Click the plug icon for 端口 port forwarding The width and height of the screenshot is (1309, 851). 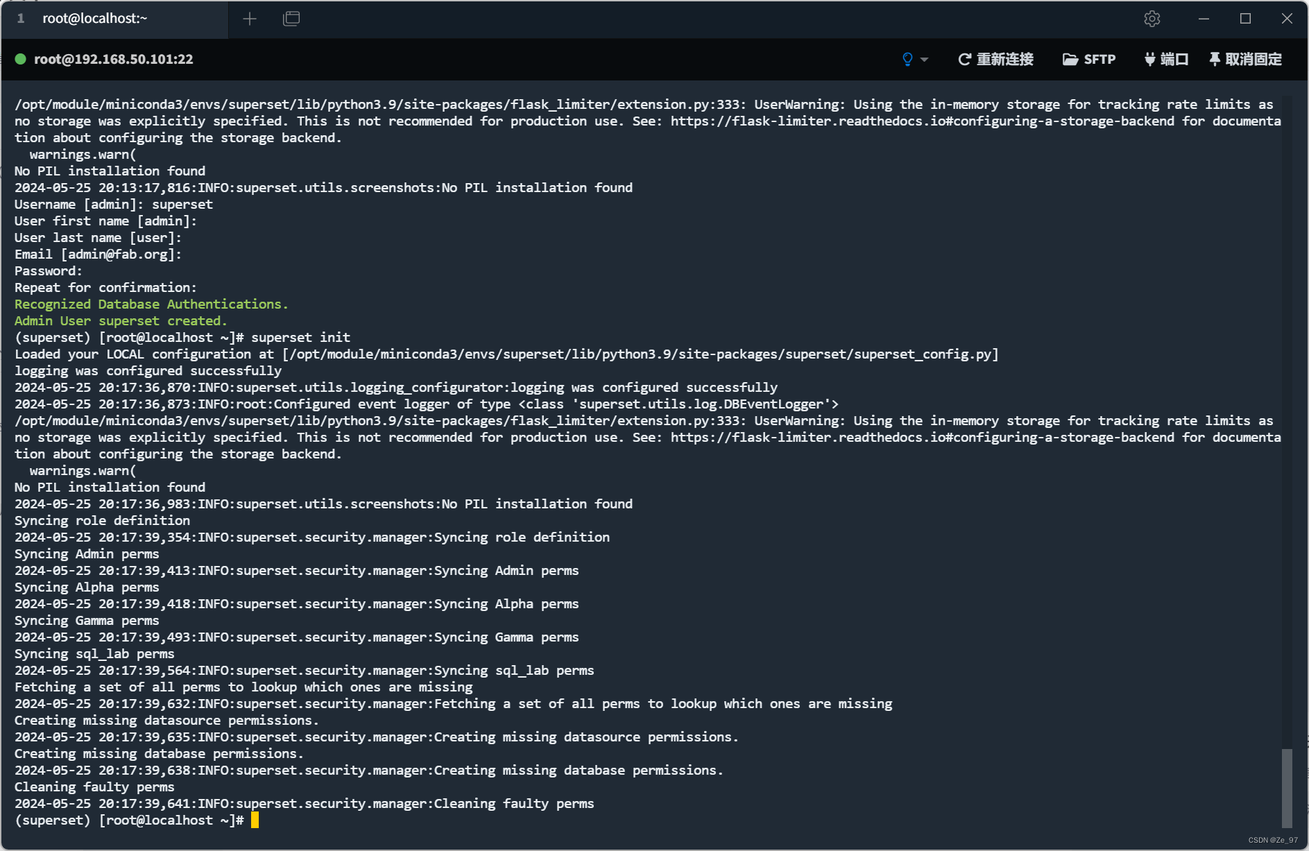tap(1149, 60)
